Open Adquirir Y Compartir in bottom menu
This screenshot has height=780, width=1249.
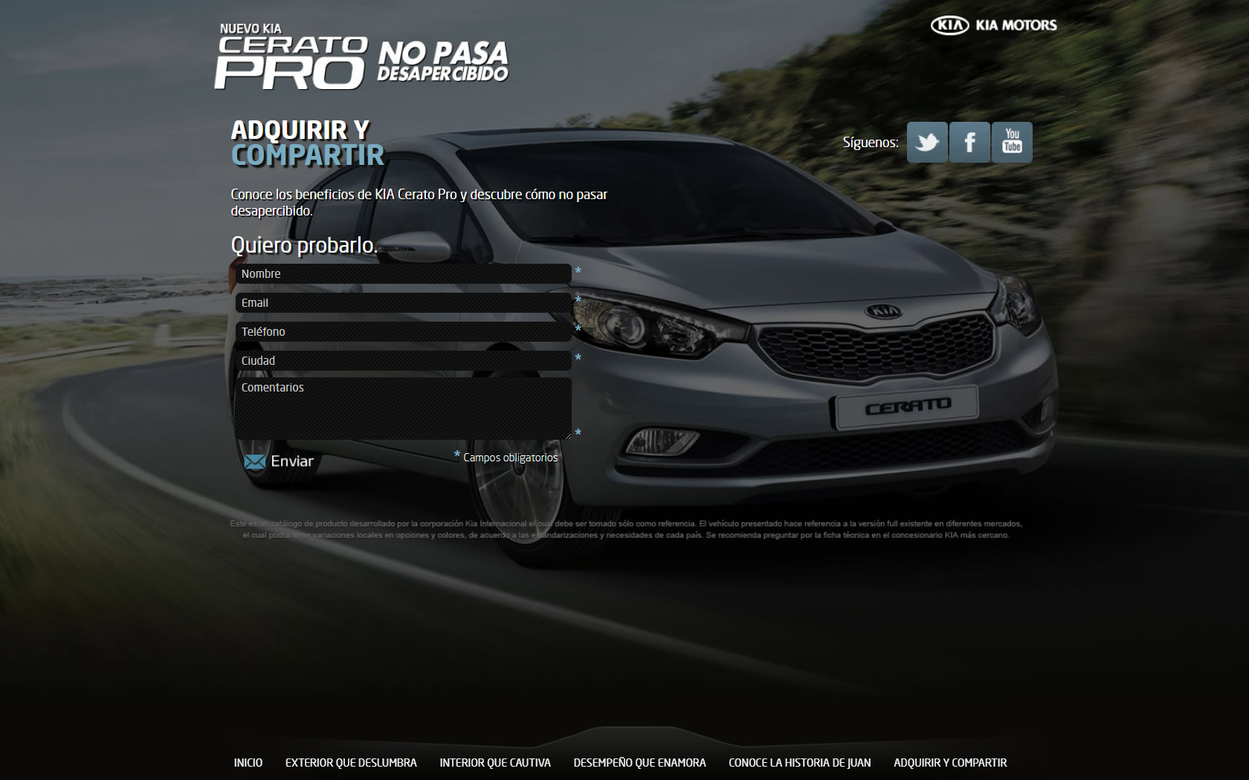pos(950,763)
